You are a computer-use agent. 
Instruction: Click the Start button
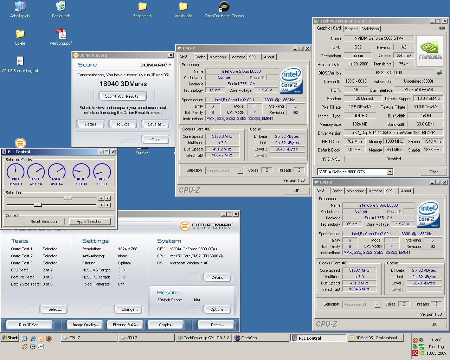coord(9,338)
